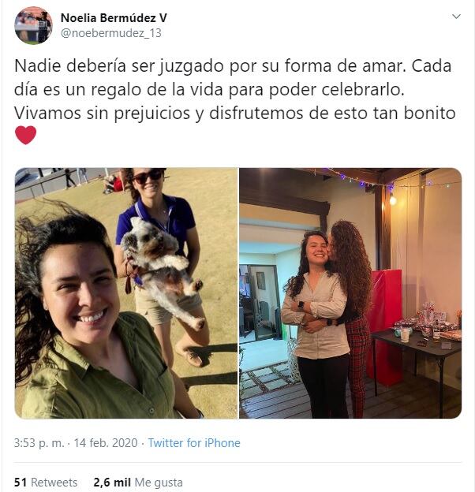
Task: View the 2,6 mil Me gusta list
Action: click(x=138, y=483)
